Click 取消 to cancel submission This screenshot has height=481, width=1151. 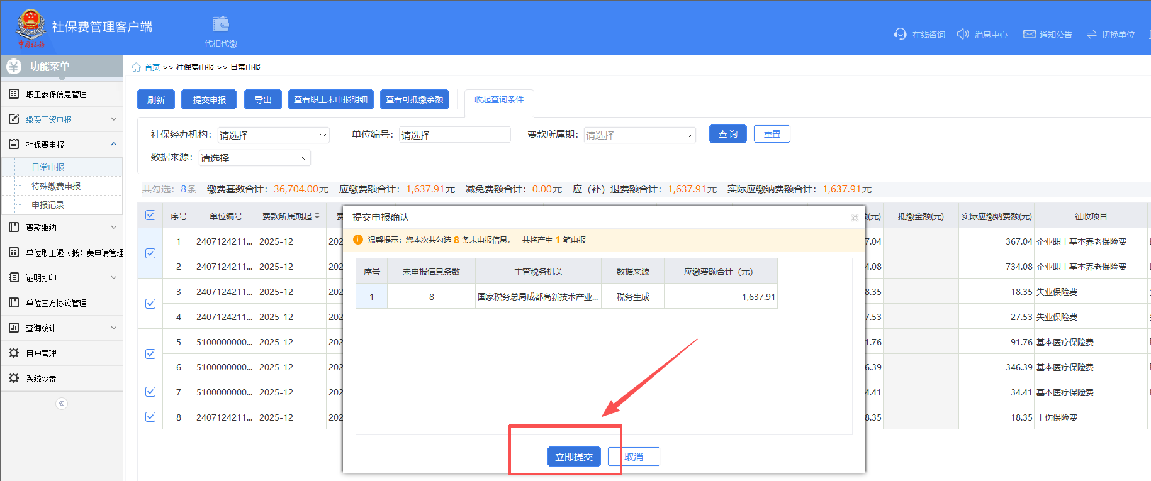[x=634, y=456]
